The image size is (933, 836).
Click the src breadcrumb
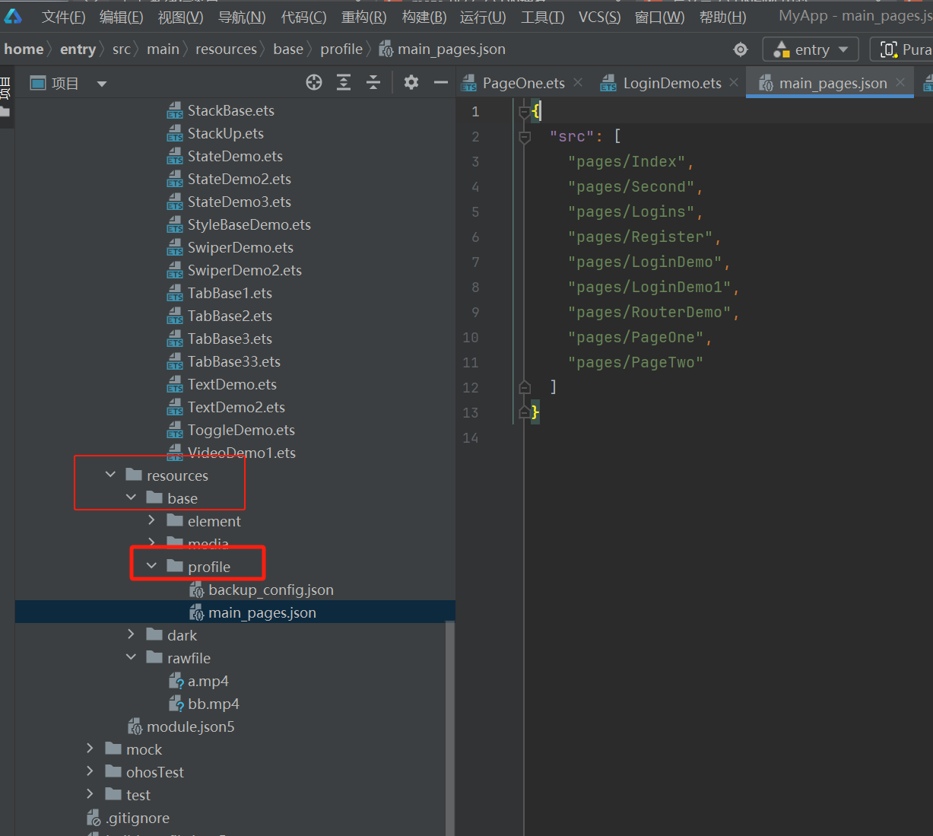tap(122, 49)
